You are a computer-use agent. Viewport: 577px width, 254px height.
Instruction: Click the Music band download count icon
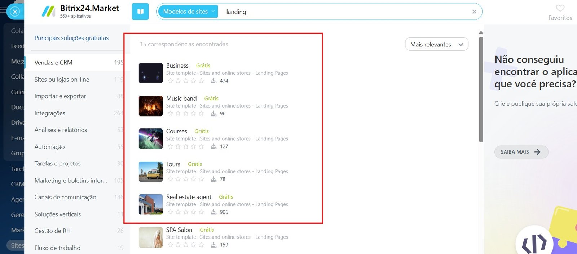click(x=213, y=113)
